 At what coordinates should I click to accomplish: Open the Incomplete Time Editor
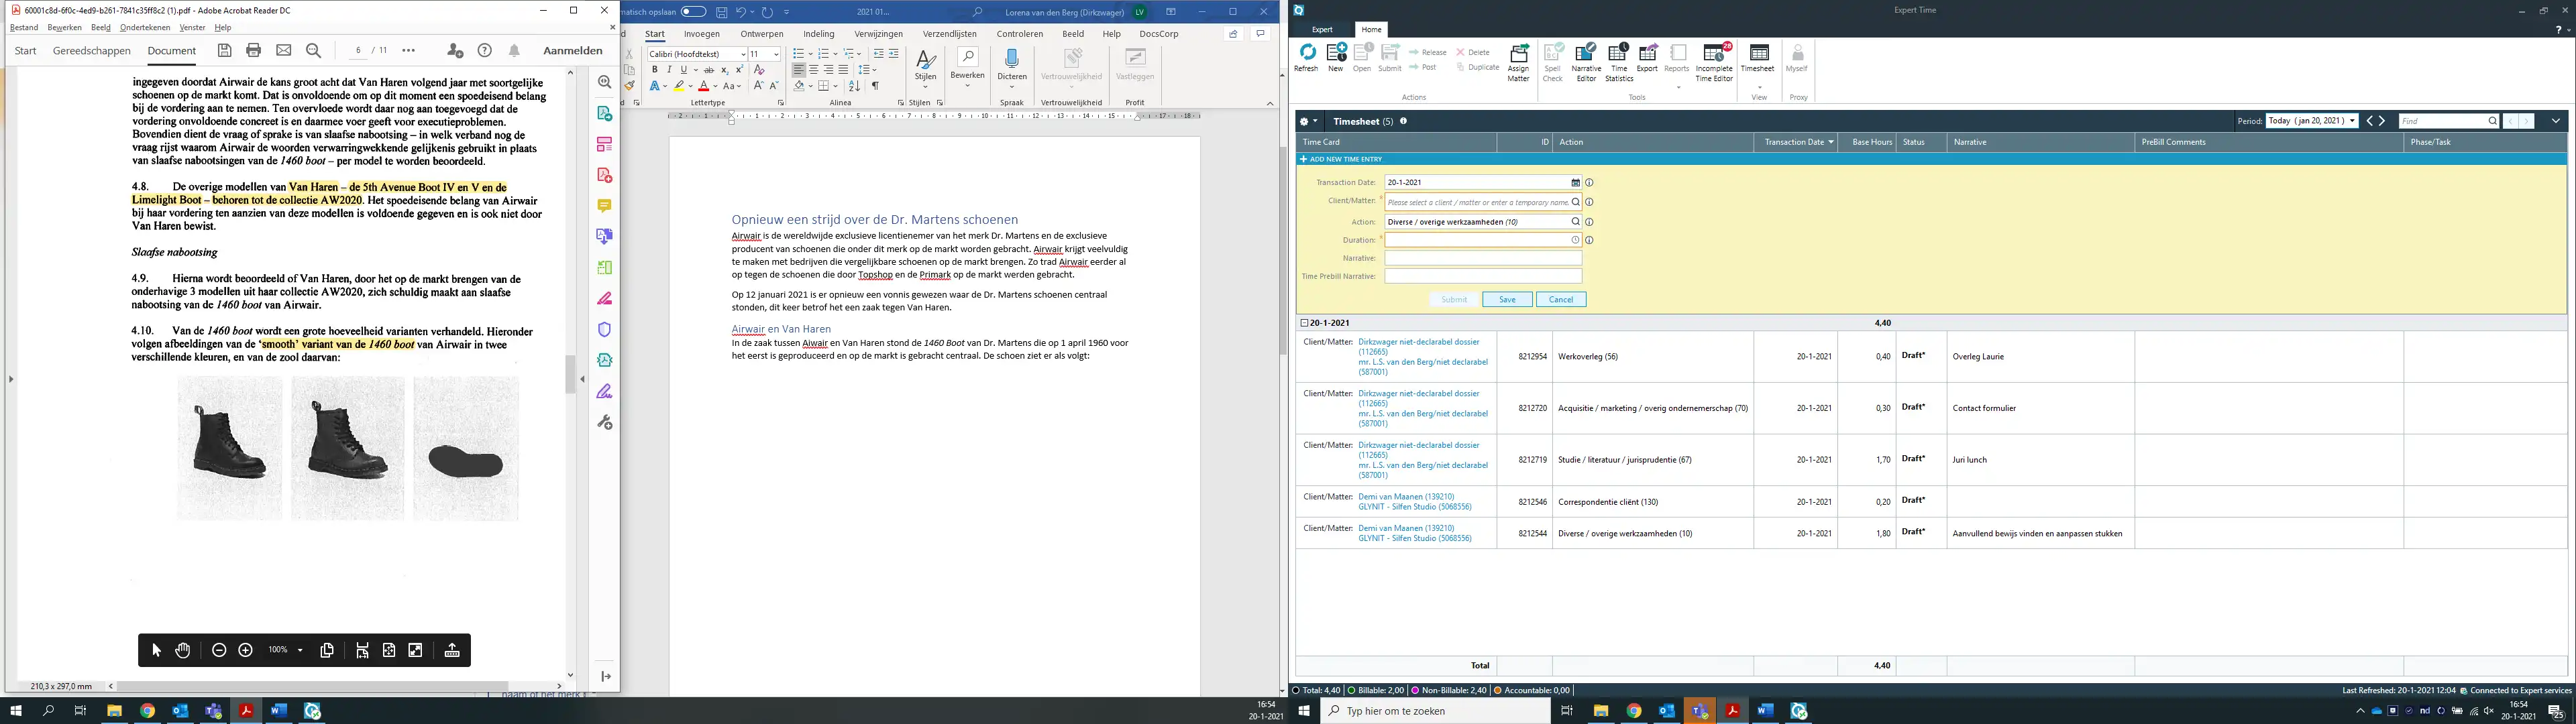click(x=1714, y=62)
